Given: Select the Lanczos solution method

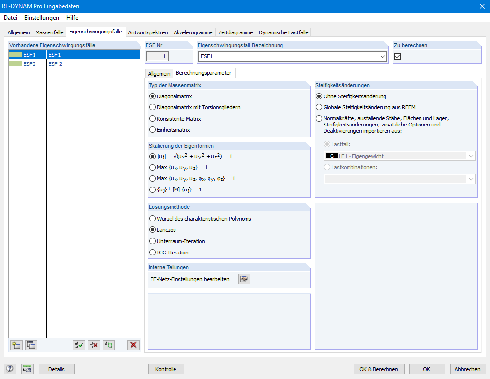Looking at the screenshot, I should 152,230.
